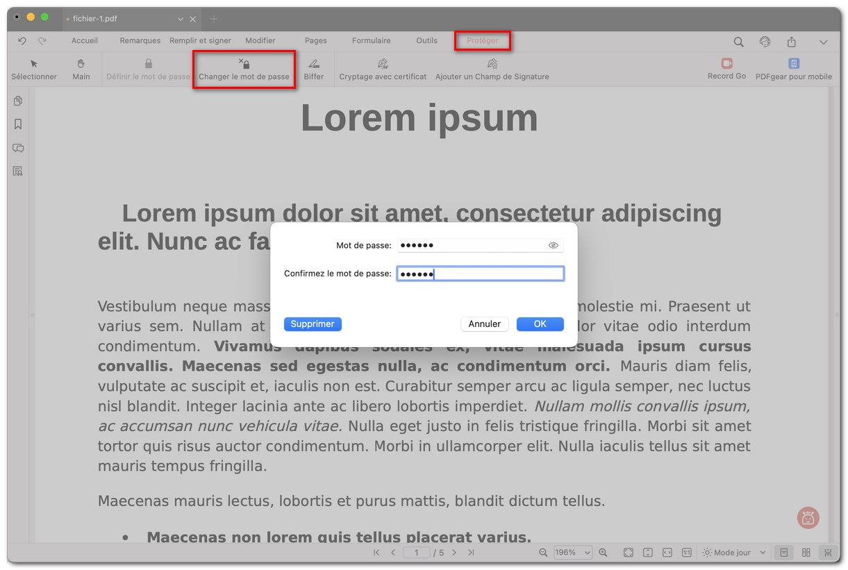Confirm the password change with OK
This screenshot has height=570, width=848.
(540, 324)
